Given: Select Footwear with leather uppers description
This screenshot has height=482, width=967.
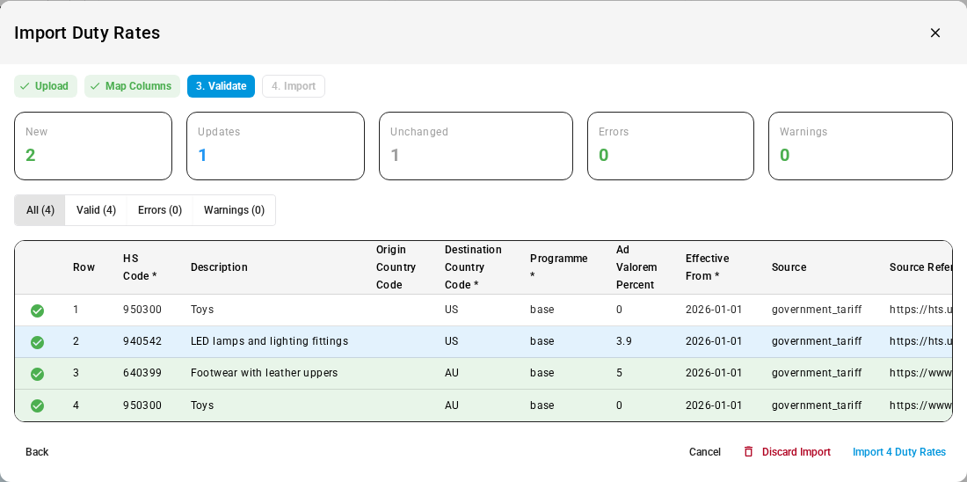Looking at the screenshot, I should coord(264,374).
